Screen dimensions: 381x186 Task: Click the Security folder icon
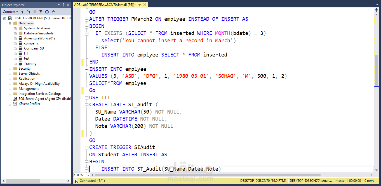[15, 69]
